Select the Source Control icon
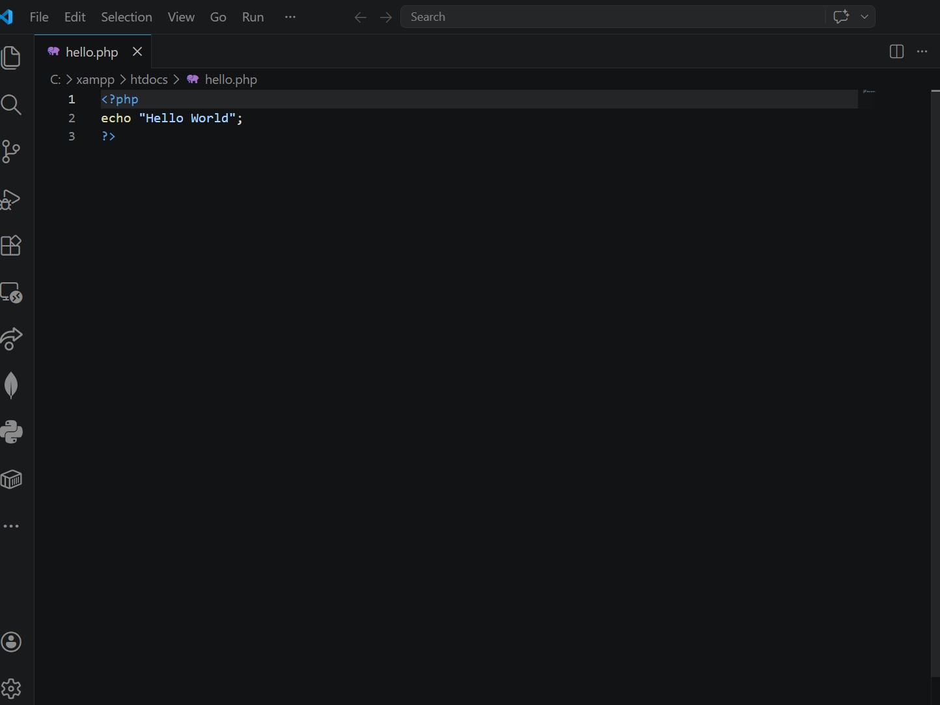The height and width of the screenshot is (705, 940). 12,151
